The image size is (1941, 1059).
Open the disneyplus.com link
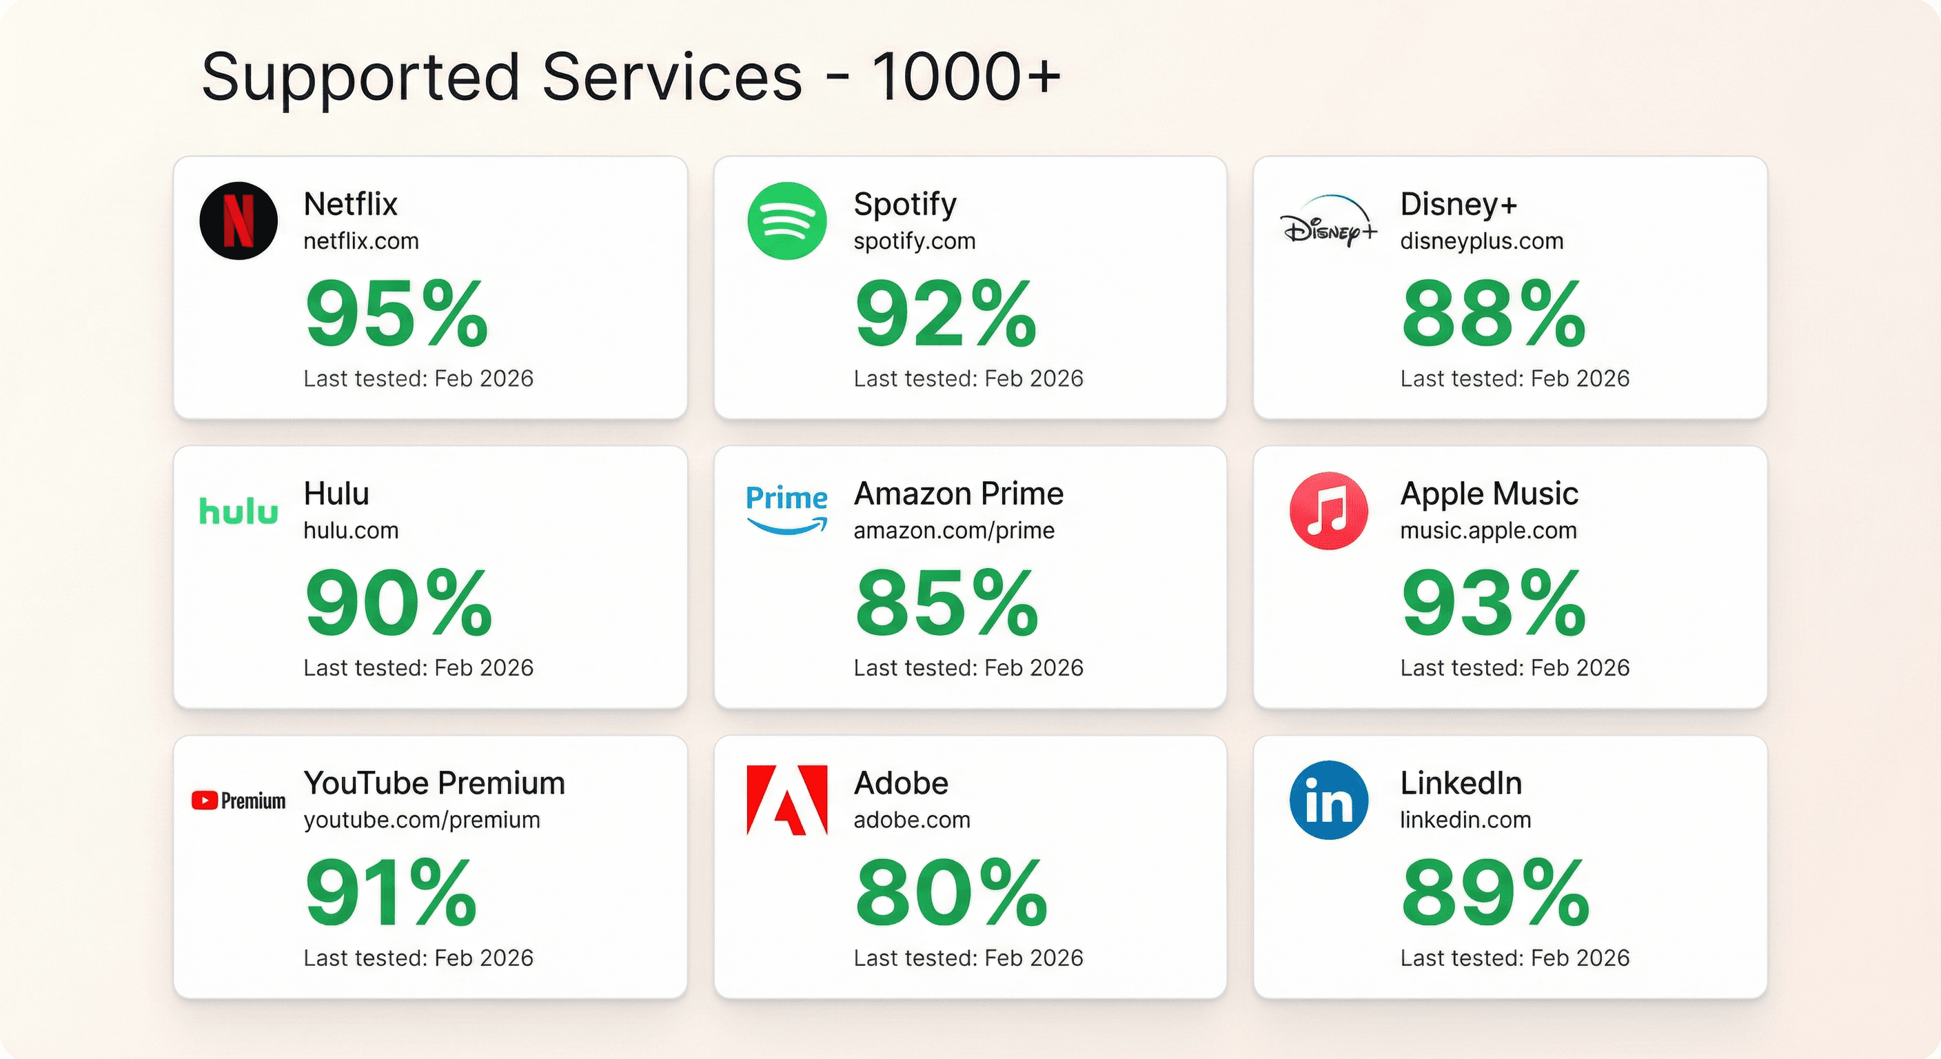tap(1481, 241)
